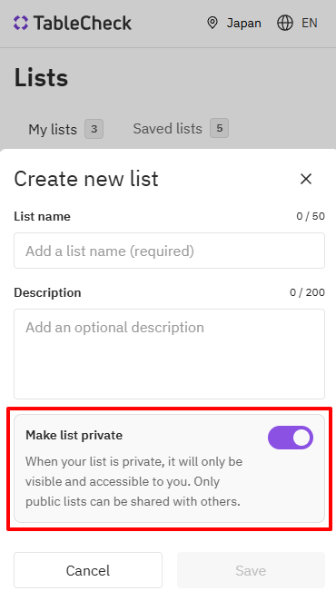Image resolution: width=336 pixels, height=601 pixels.
Task: Click the Description field label
Action: pyautogui.click(x=47, y=292)
